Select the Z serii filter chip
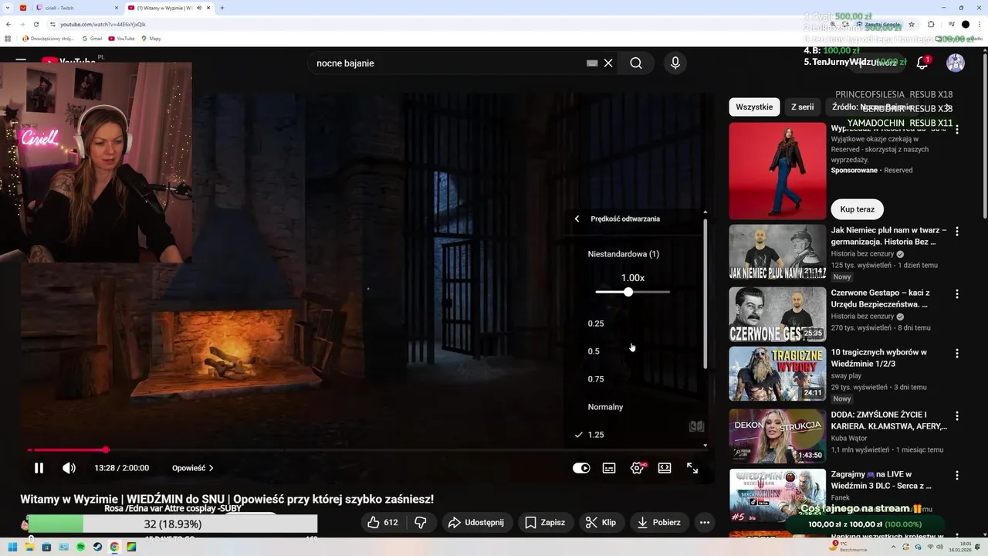 (x=803, y=107)
